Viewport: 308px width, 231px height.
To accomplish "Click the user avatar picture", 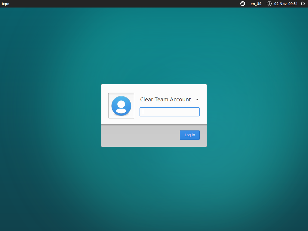I will tap(121, 106).
